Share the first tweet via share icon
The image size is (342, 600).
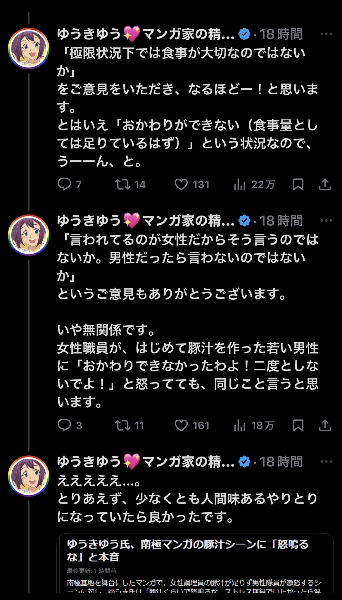coord(325,184)
